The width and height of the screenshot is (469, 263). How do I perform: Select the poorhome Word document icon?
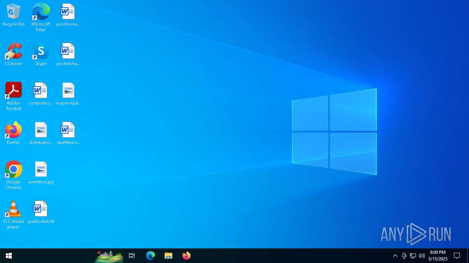pyautogui.click(x=68, y=15)
